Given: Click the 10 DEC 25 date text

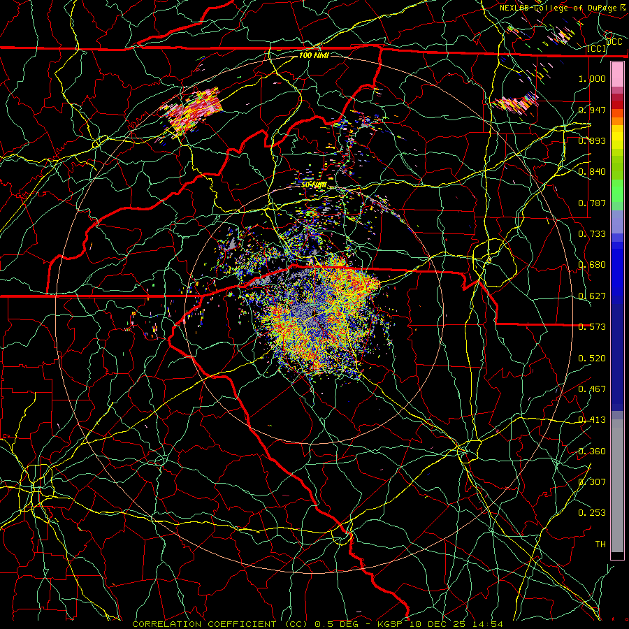Looking at the screenshot, I should 438,624.
